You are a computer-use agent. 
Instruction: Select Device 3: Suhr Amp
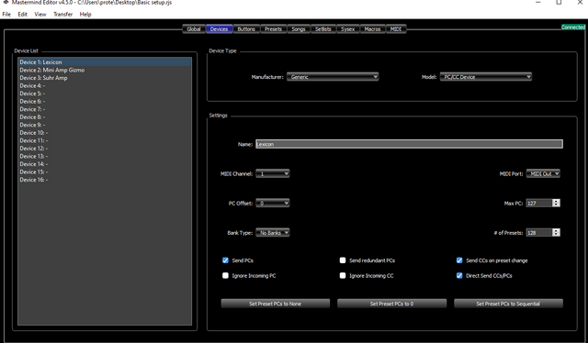pos(105,78)
